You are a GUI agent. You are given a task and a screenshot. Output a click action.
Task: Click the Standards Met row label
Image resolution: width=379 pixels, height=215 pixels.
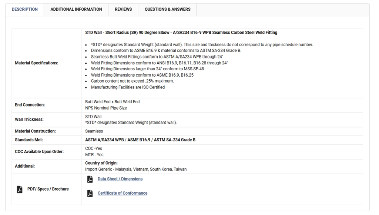point(29,140)
